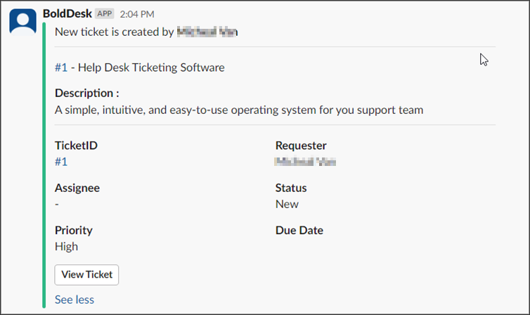530x315 pixels.
Task: Open the BoldDesk sender name
Action: pyautogui.click(x=67, y=13)
